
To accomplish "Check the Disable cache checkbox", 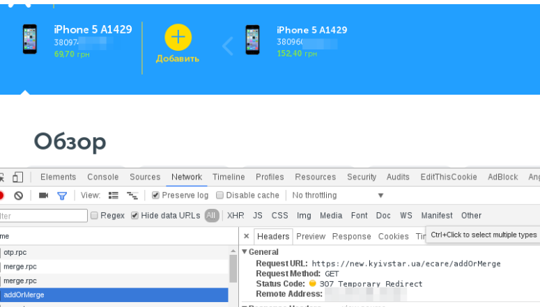I will pos(219,195).
